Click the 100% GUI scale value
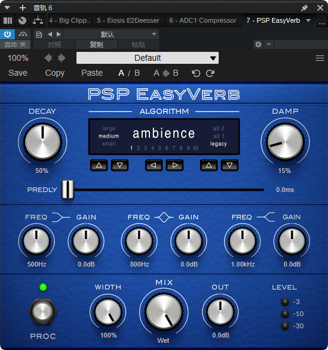 point(18,58)
